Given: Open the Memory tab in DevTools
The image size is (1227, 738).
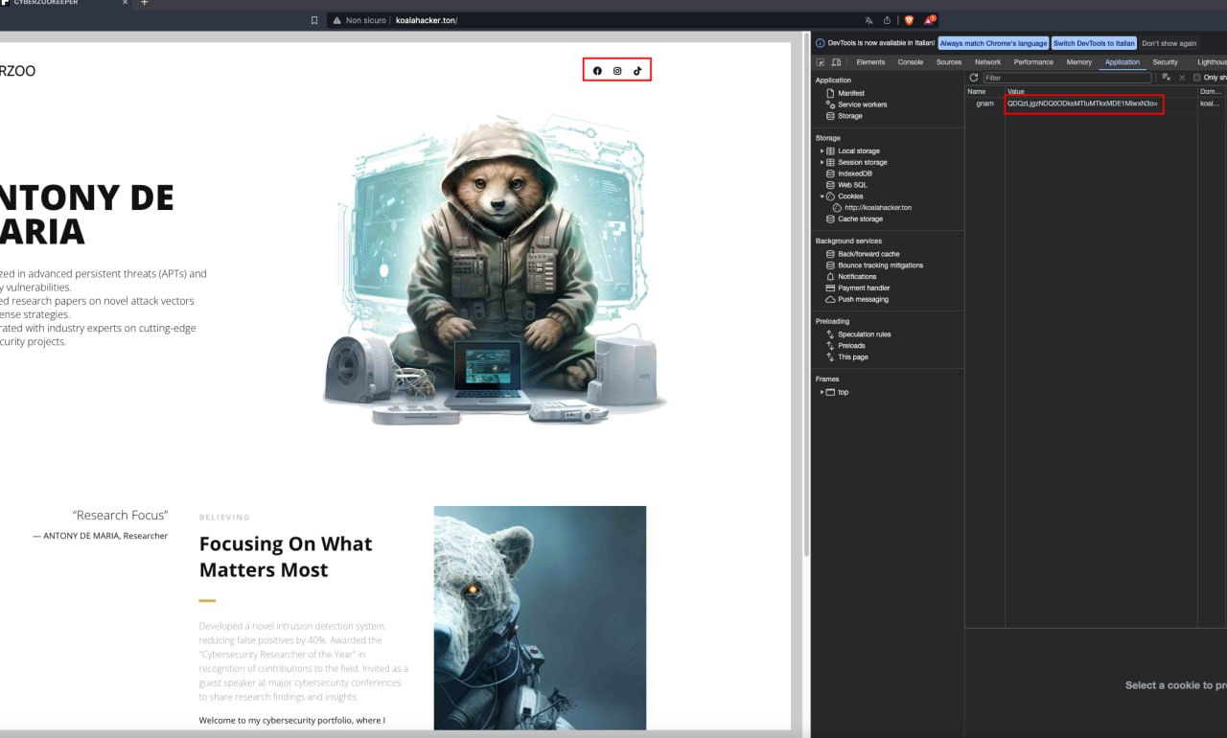Looking at the screenshot, I should [1078, 61].
